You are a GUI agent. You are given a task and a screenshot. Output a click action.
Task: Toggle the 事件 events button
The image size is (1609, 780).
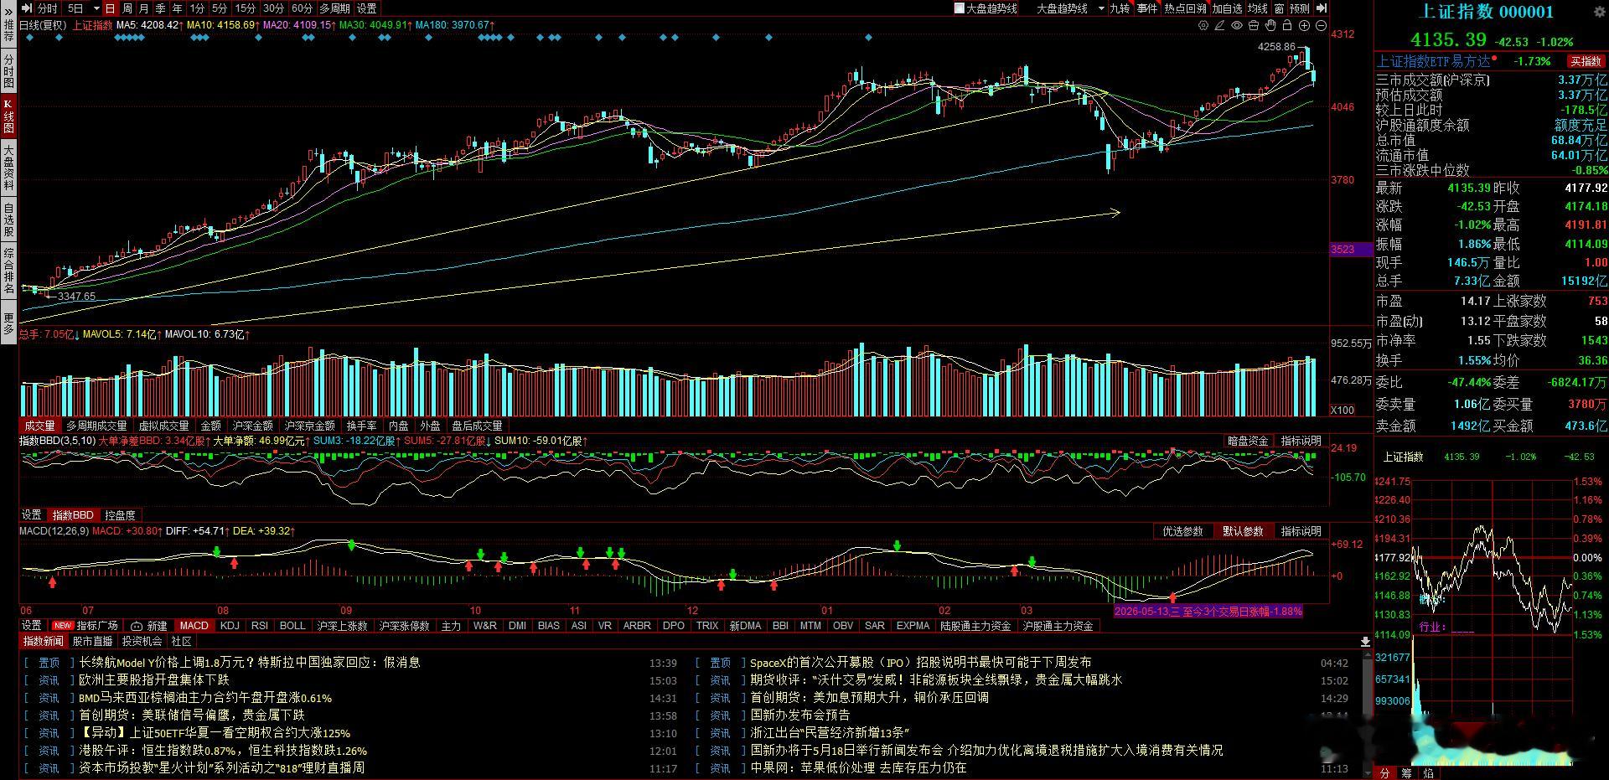[1147, 8]
